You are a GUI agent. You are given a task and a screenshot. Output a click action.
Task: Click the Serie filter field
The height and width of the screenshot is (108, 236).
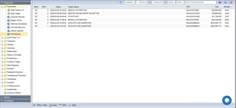[171, 2]
